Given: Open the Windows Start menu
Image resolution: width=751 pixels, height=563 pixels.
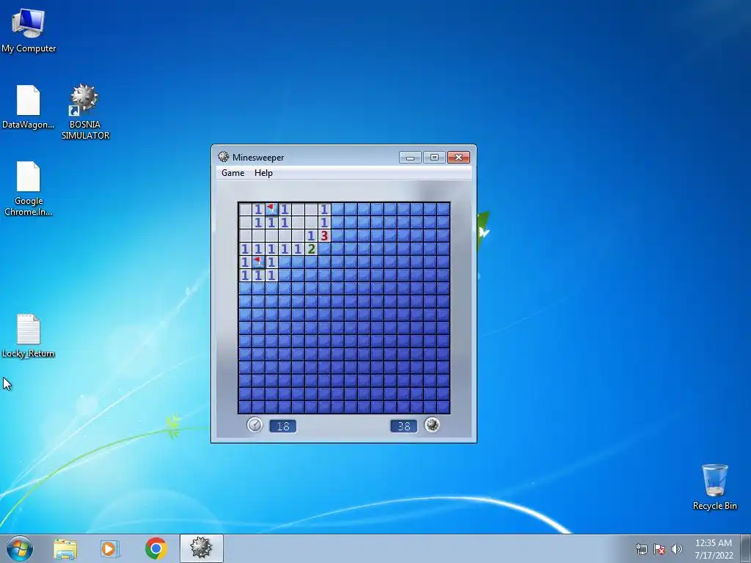Looking at the screenshot, I should click(20, 548).
